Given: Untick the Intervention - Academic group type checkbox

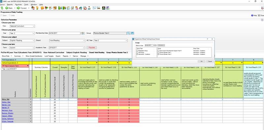Looking at the screenshot, I should click(x=137, y=54).
